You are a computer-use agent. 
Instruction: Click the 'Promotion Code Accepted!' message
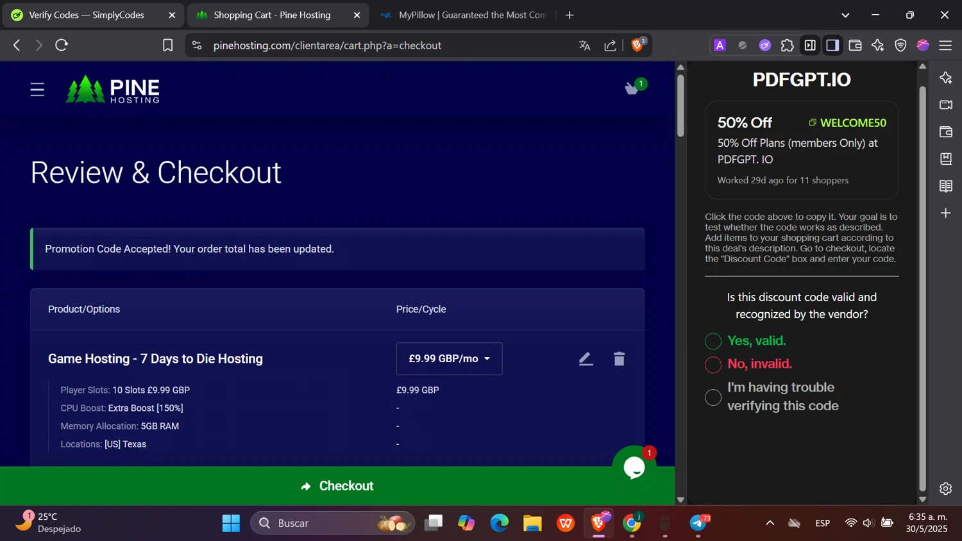(189, 249)
